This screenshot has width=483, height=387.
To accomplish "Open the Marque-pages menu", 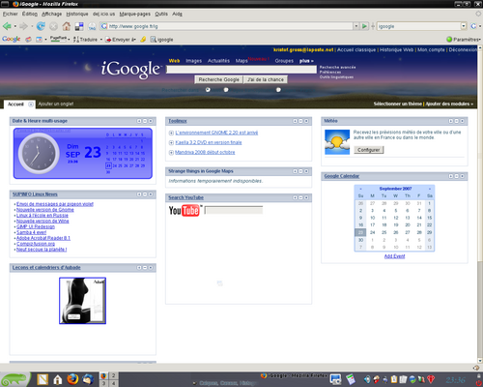I will 135,14.
